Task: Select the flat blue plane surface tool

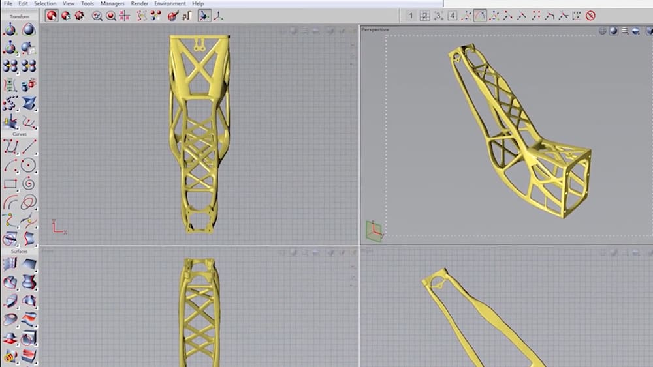Action: click(28, 265)
